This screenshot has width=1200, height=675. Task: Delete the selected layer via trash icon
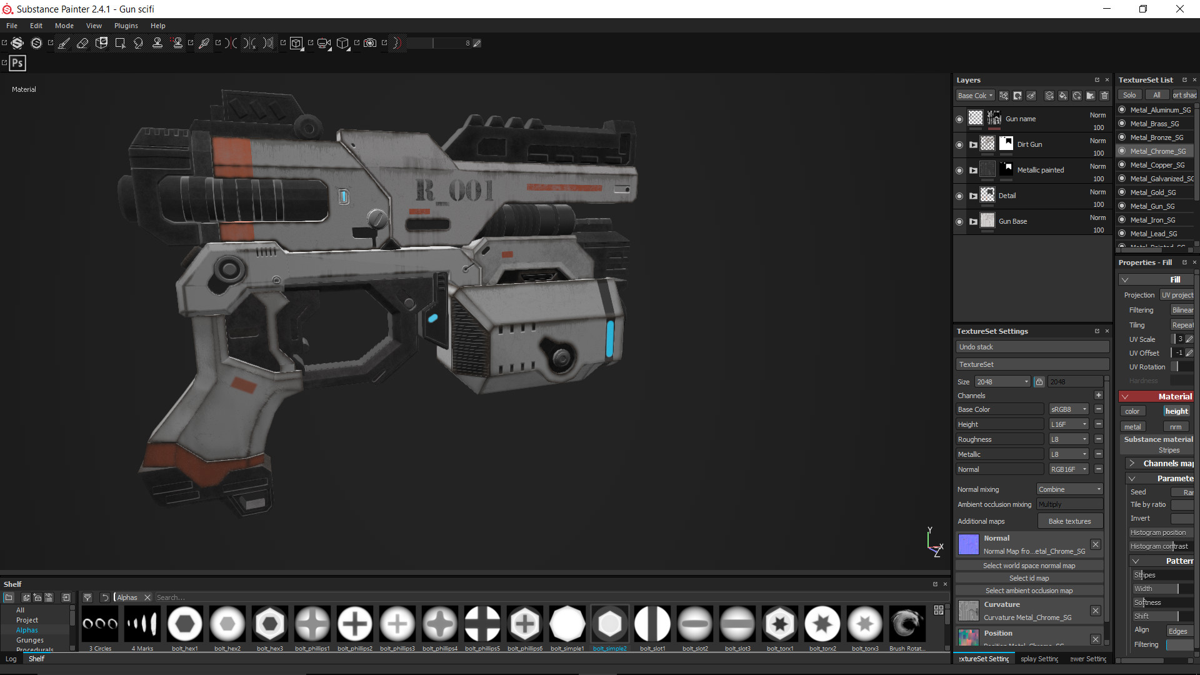coord(1104,95)
